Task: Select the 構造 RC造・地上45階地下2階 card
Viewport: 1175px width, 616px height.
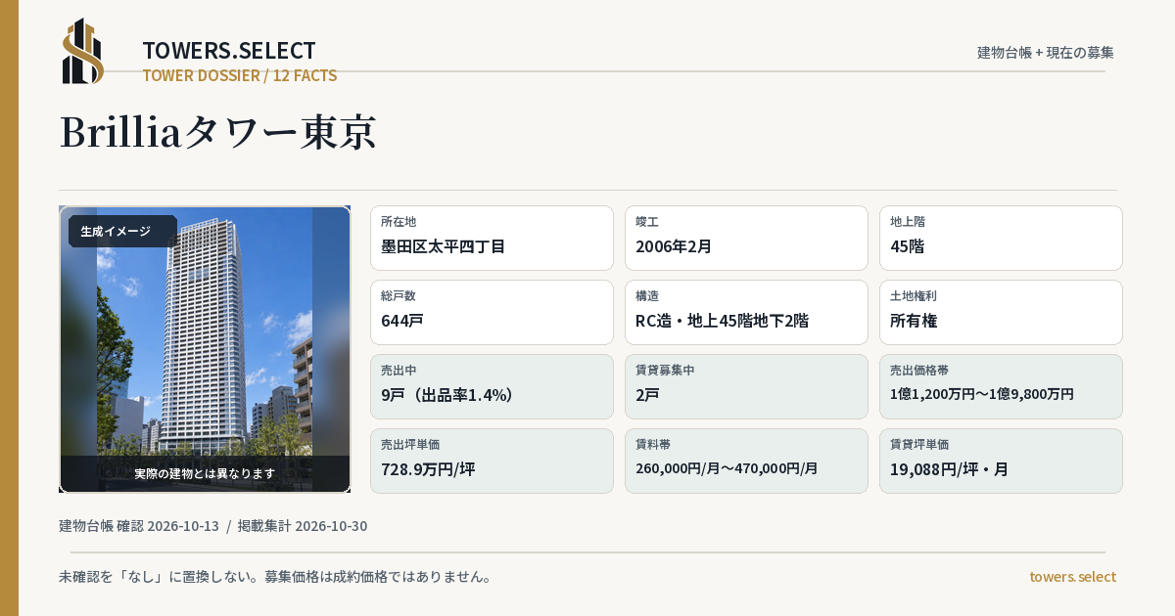Action: 746,312
